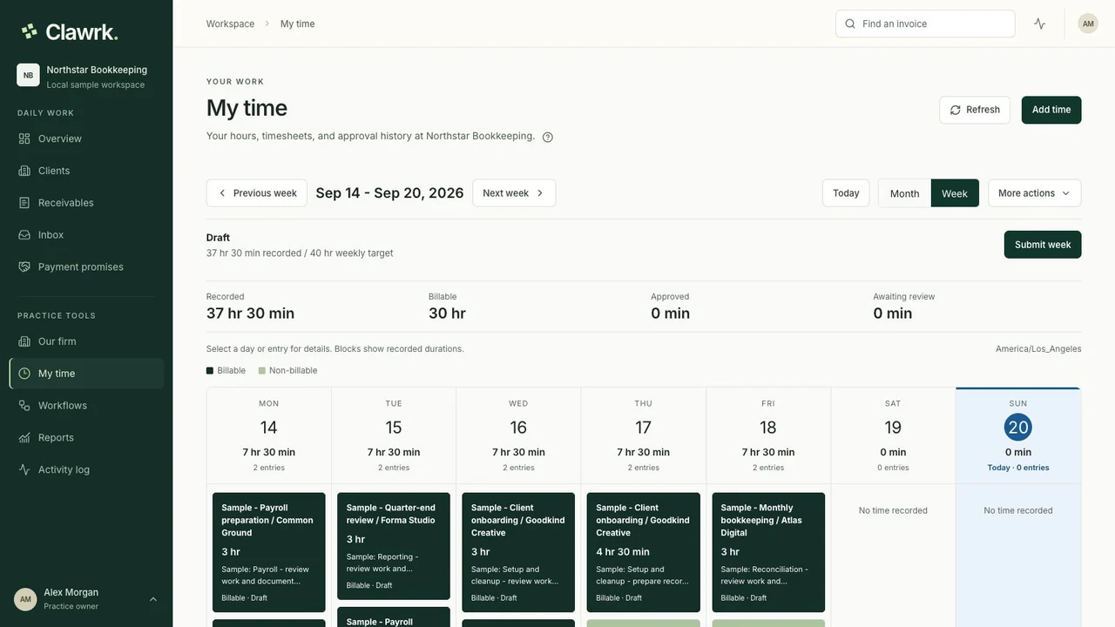This screenshot has width=1115, height=627.
Task: Open the Receivables sidebar icon
Action: [24, 203]
